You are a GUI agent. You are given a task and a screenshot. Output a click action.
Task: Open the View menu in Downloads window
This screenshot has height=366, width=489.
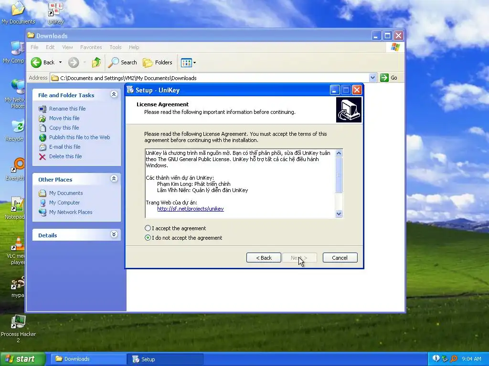click(x=67, y=47)
